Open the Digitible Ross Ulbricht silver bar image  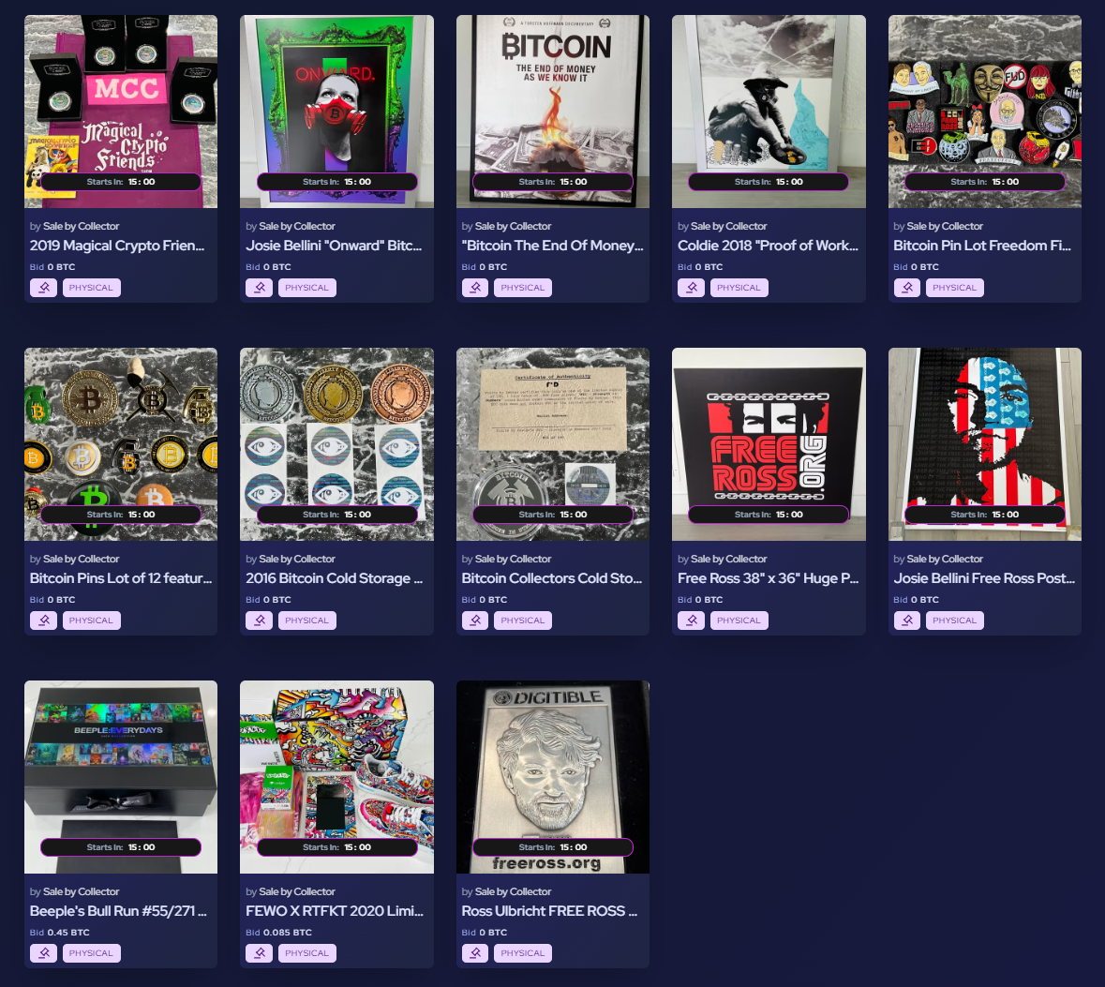(x=553, y=777)
